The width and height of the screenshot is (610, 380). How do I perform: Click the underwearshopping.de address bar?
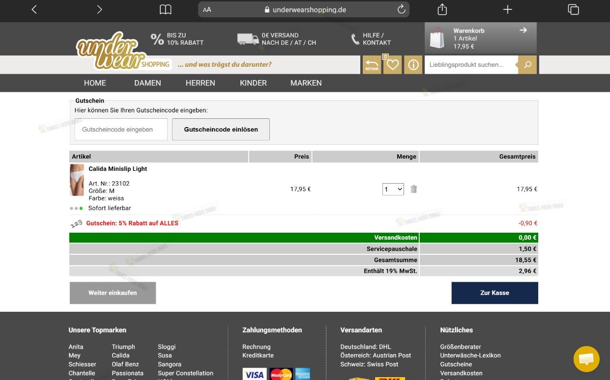(304, 9)
